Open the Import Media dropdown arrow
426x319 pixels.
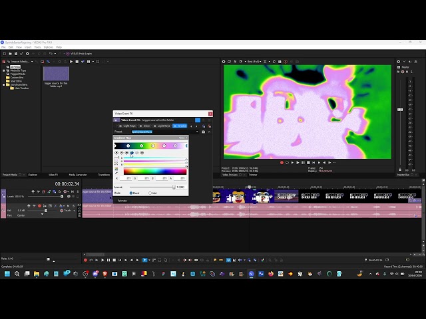point(32,62)
